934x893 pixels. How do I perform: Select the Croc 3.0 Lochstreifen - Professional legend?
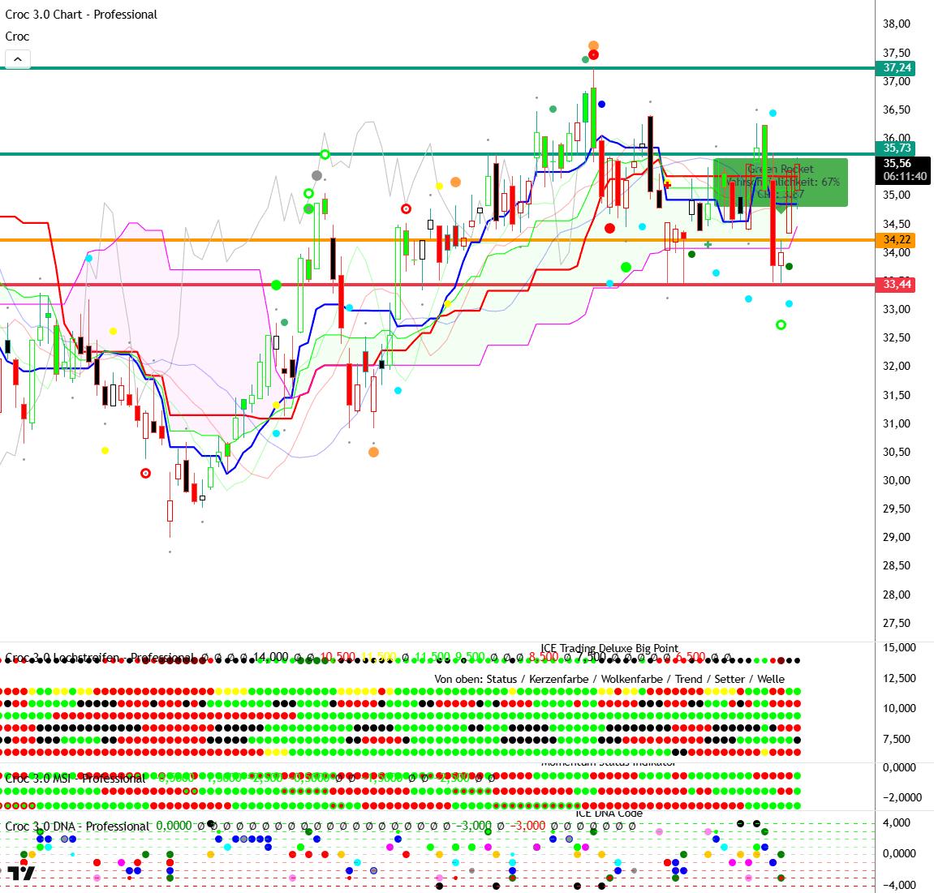(x=100, y=658)
